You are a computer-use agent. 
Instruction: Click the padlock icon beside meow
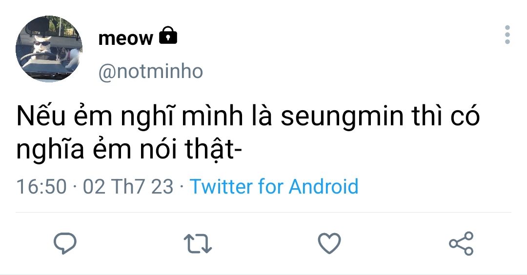tap(168, 36)
